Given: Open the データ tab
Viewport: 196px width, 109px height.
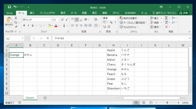Looking at the screenshot, I should pyautogui.click(x=73, y=13).
